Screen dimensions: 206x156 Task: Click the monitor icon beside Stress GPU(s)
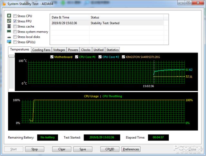[9, 42]
